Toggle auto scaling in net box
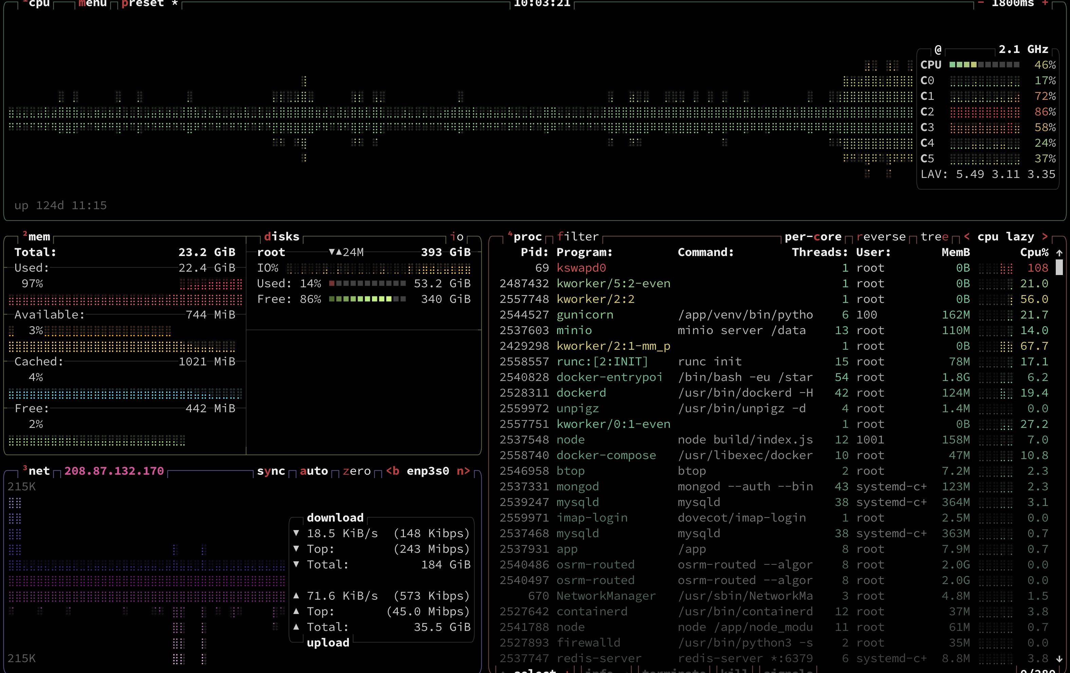The image size is (1070, 673). click(314, 471)
